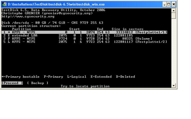This screenshot has height=119, width=191.
Task: Click the window title path text
Action: 56,4
